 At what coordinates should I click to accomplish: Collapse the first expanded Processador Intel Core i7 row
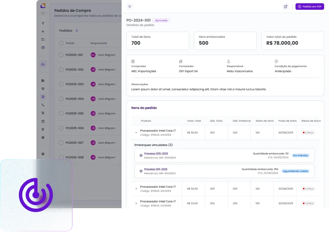click(136, 132)
